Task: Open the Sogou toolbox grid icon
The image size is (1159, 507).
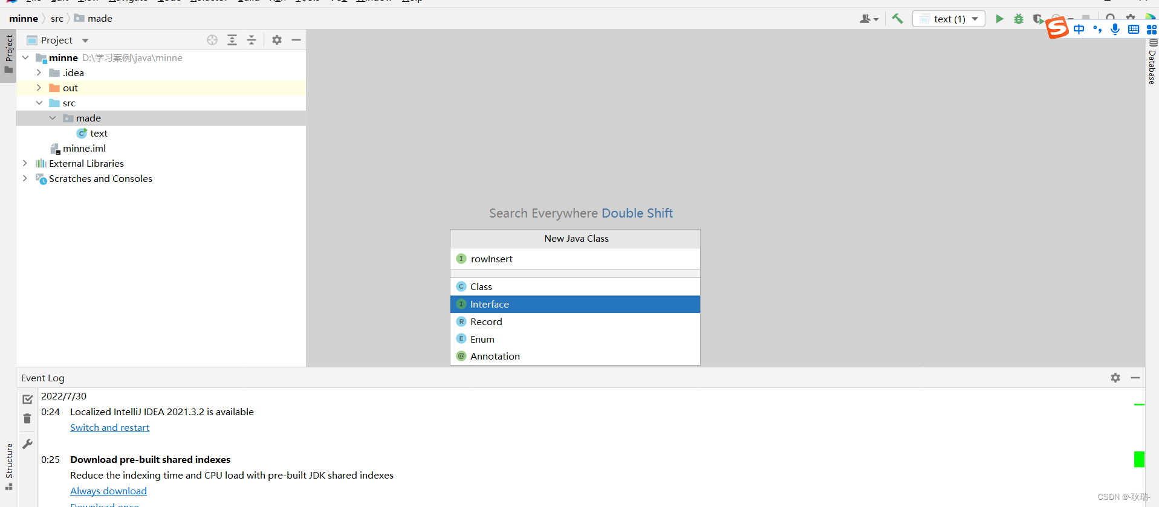Action: (x=1152, y=30)
